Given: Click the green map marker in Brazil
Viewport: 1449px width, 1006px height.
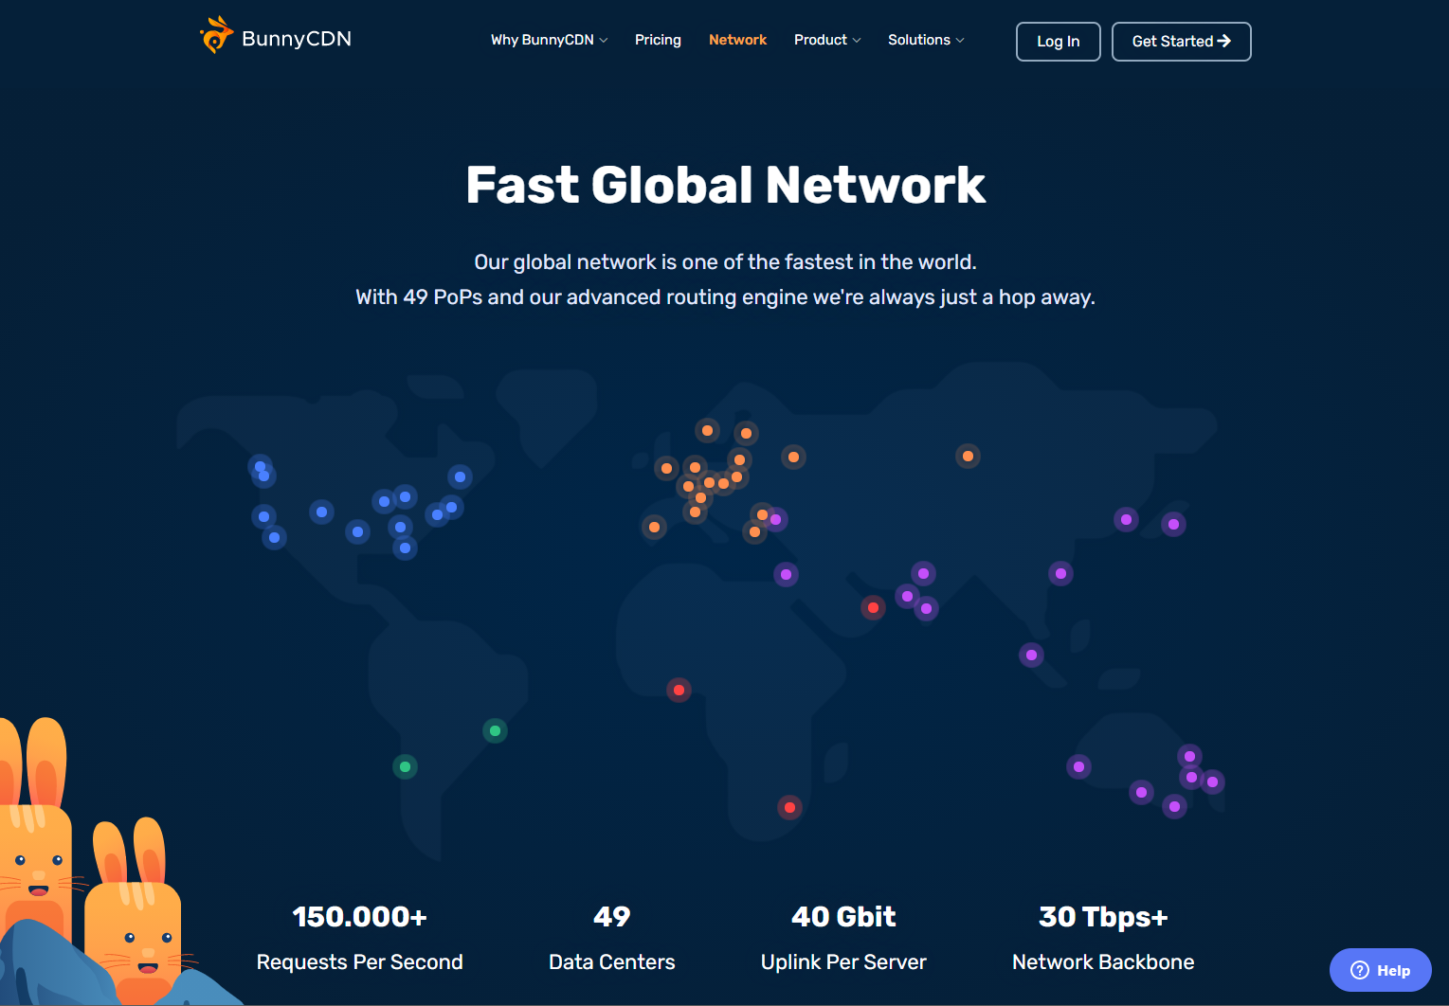Looking at the screenshot, I should point(495,730).
